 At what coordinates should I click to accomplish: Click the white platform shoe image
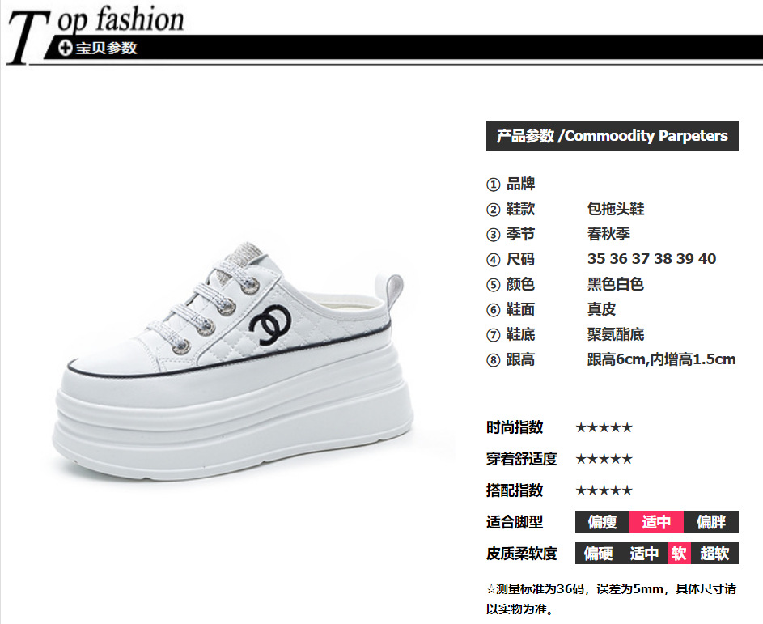point(234,363)
